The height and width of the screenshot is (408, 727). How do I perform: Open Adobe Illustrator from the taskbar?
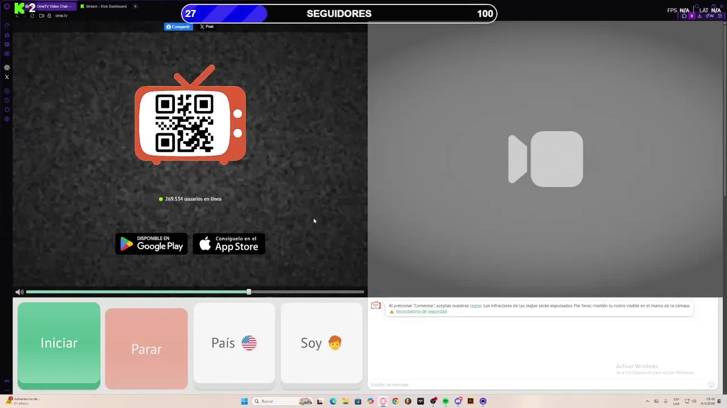[470, 401]
